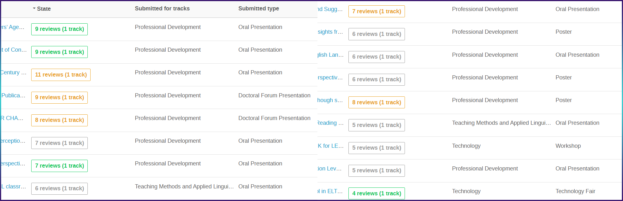The image size is (623, 201).
Task: Open 7 reviews button in the "erspecti…" row
Action: (59, 166)
